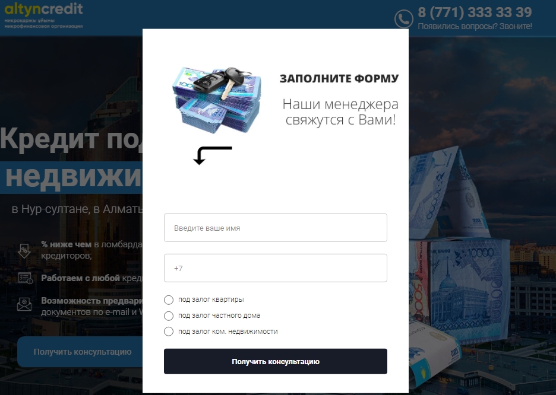Choose под залог ком. недвижимости radio
This screenshot has height=395, width=556.
click(169, 332)
